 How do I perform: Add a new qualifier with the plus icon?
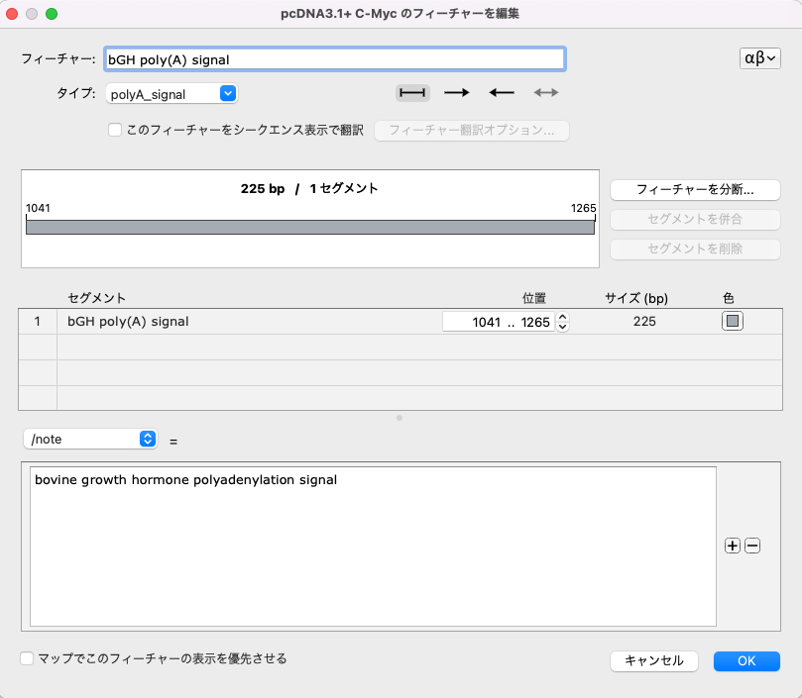[732, 545]
